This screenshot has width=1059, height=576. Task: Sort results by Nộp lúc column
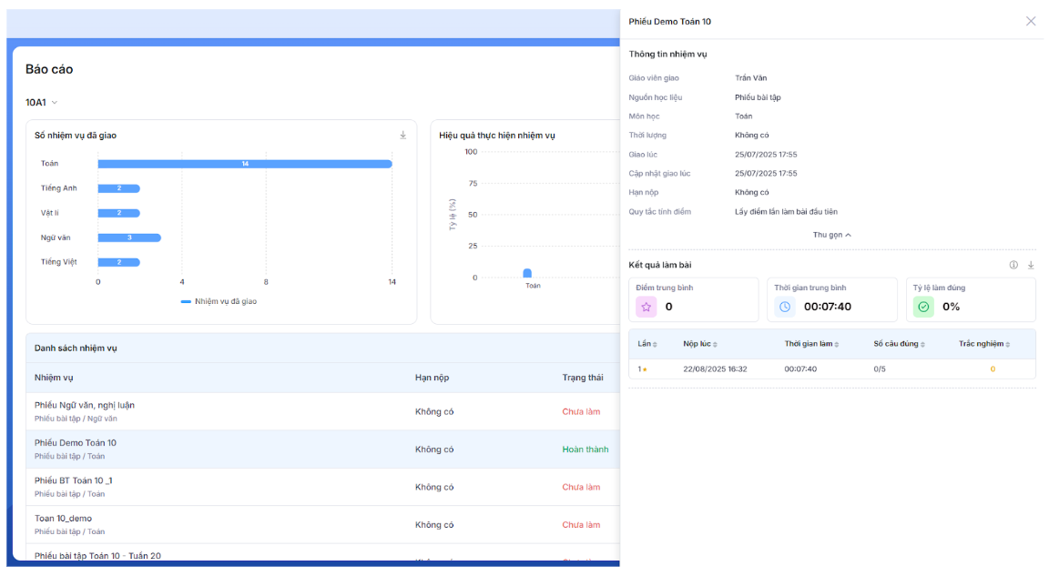[x=700, y=344]
